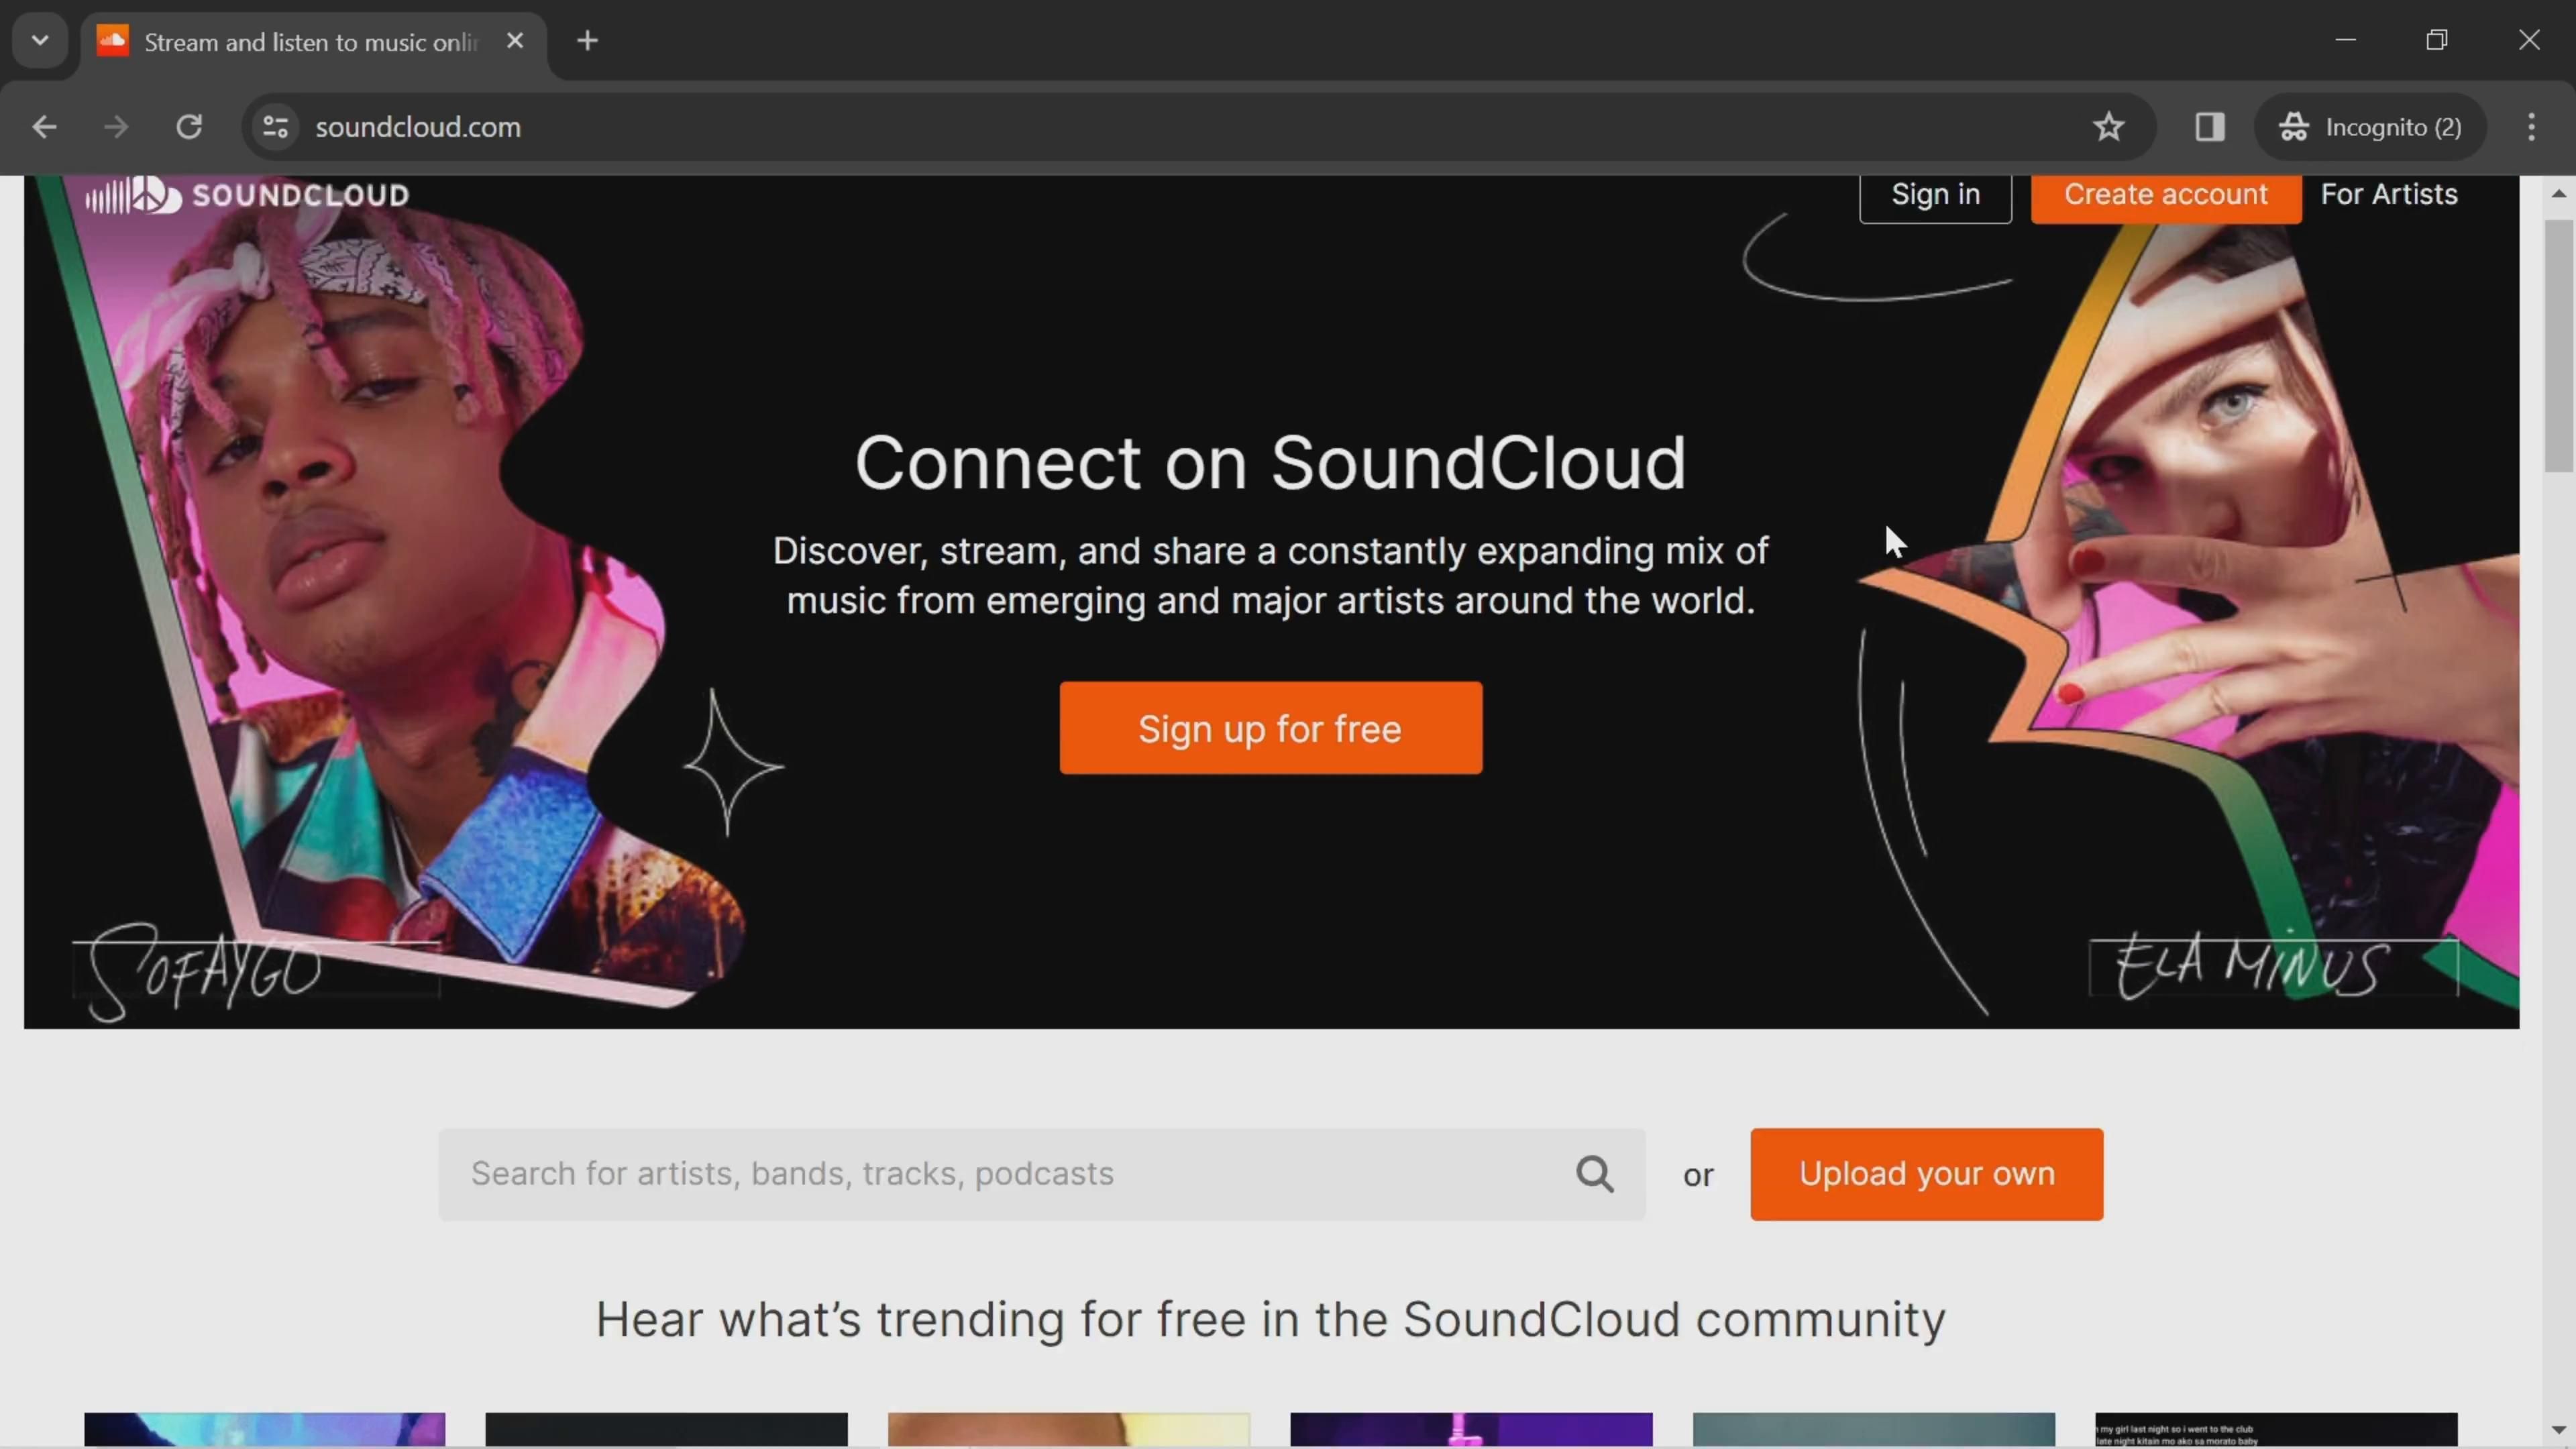Click the 'Upload your own' button
This screenshot has width=2576, height=1449.
click(1927, 1173)
